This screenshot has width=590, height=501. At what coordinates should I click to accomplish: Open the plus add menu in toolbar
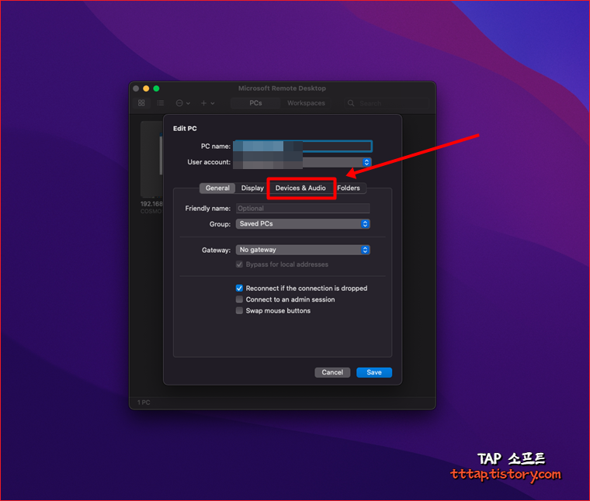(x=207, y=103)
